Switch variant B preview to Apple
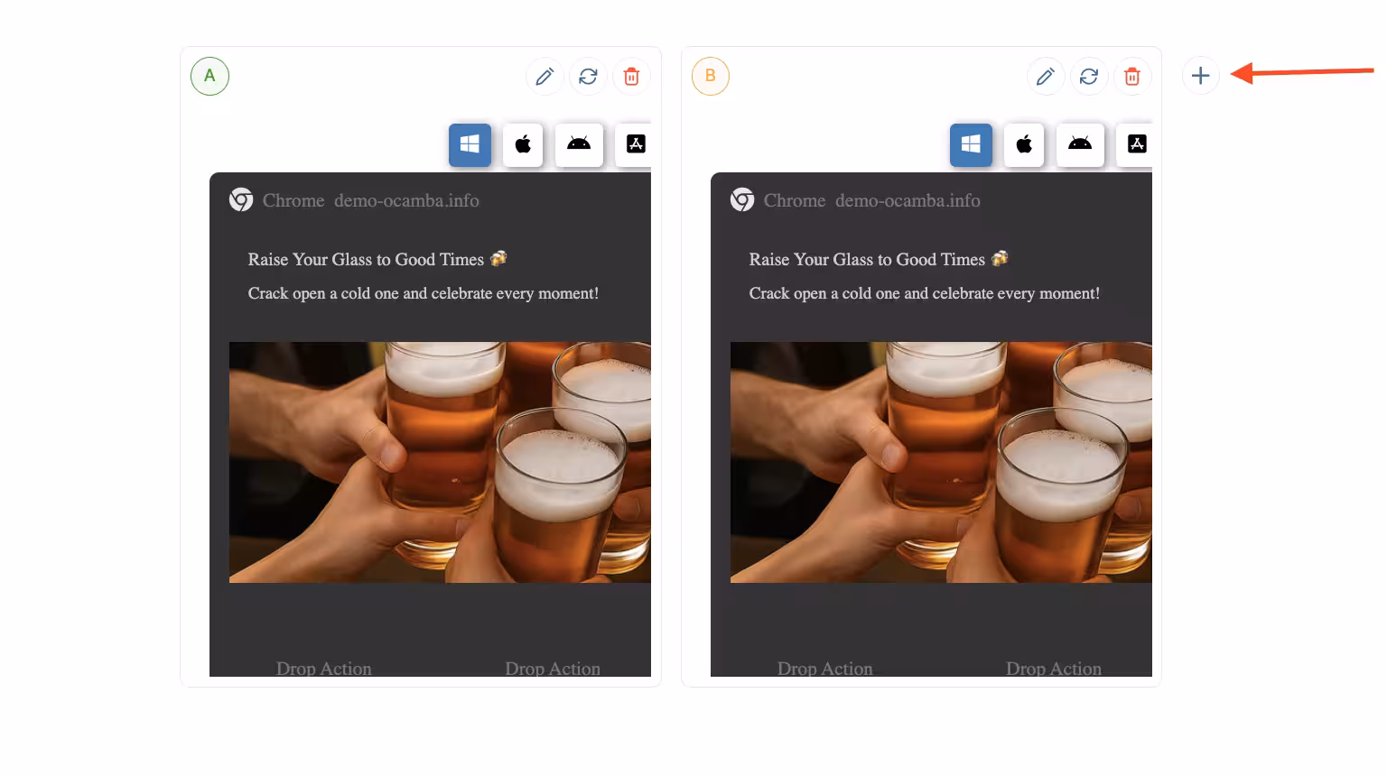Viewport: 1387px width, 776px height. 1024,144
